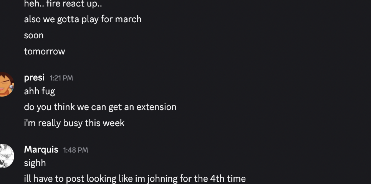This screenshot has height=184, width=371.
Task: Click the "soon" message
Action: pos(34,35)
